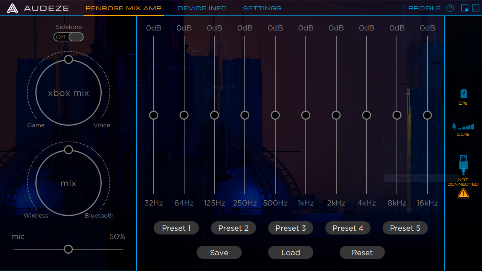This screenshot has height=271, width=482.
Task: Click the window resize toggle icon
Action: pos(465,8)
